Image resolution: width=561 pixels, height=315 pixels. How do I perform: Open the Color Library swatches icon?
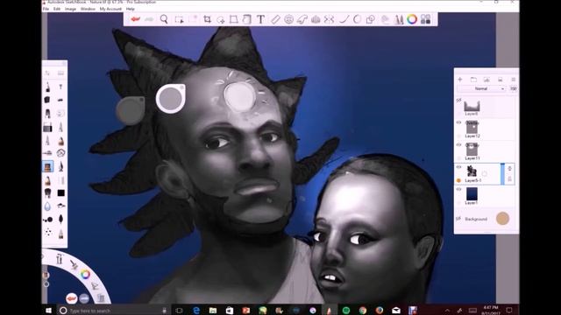[425, 19]
